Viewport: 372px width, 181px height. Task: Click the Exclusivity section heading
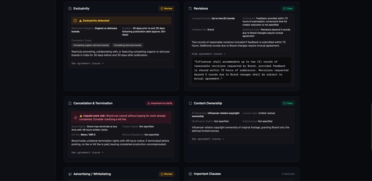[x=82, y=8]
